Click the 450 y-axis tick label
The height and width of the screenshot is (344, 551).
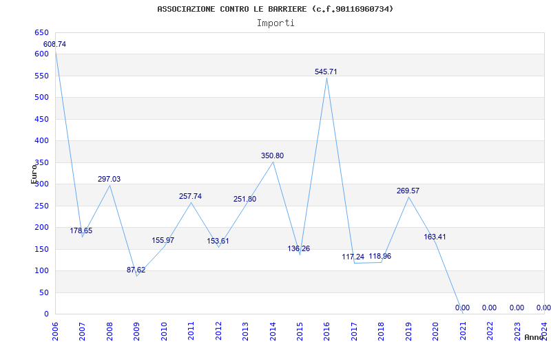click(41, 119)
